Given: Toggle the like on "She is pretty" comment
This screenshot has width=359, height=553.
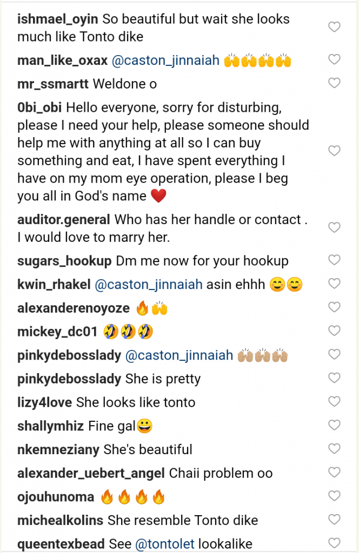Looking at the screenshot, I should [335, 378].
